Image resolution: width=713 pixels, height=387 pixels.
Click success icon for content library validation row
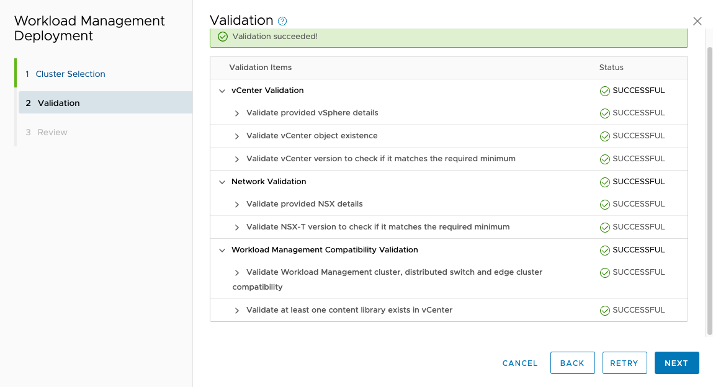pos(605,310)
